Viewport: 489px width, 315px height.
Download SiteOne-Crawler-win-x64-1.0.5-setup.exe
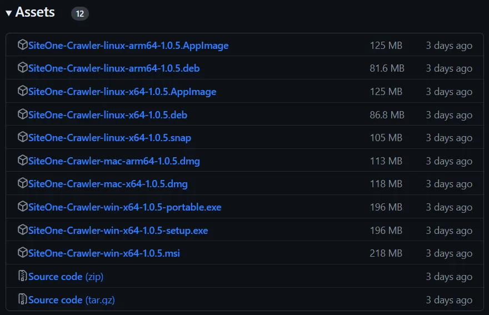coord(118,231)
